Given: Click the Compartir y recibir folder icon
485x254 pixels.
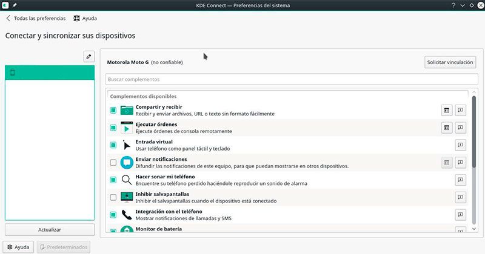Looking at the screenshot, I should point(127,110).
